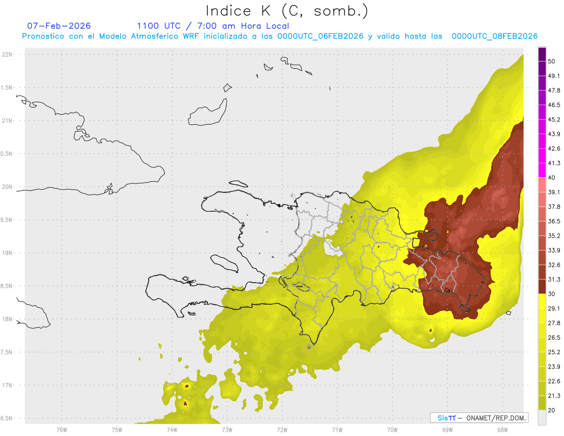
Task: Click "1100 UTC / 7:00 am Hora Local"
Action: tap(213, 26)
